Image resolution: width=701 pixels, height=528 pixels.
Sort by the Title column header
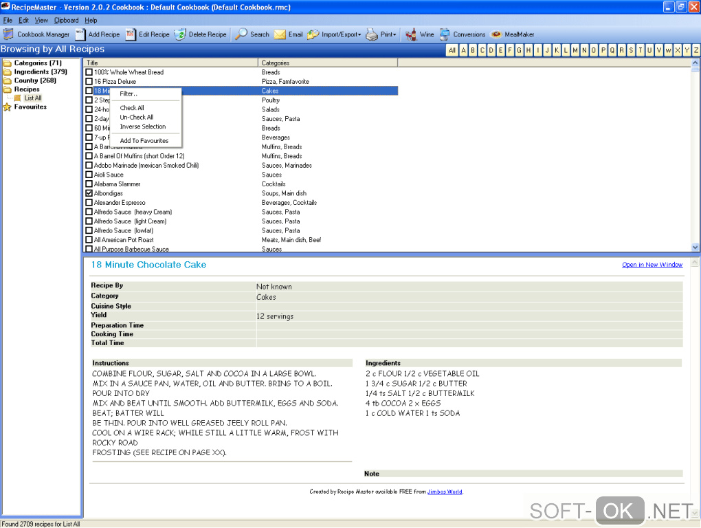[170, 63]
